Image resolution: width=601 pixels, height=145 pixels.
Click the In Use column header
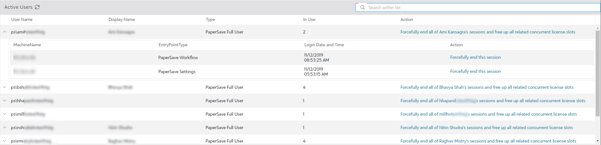point(309,19)
